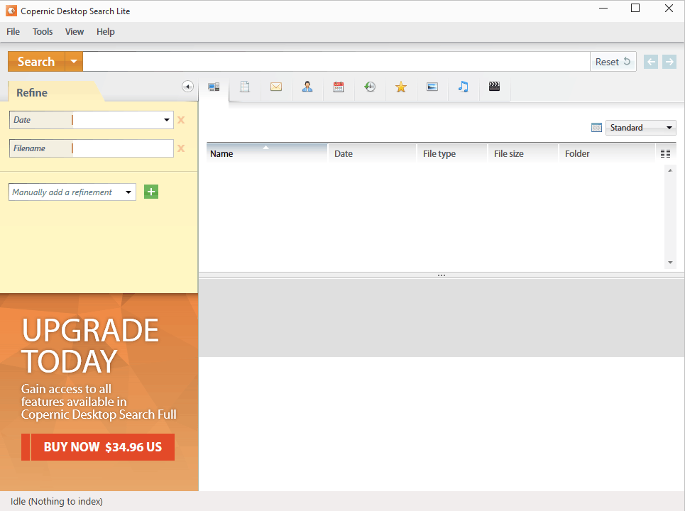Select the Contacts person category icon
The image size is (685, 511).
pyautogui.click(x=307, y=87)
